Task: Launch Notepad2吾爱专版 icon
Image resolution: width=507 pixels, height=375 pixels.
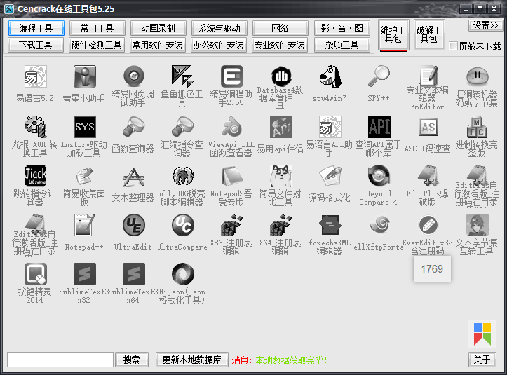Action: [x=232, y=176]
